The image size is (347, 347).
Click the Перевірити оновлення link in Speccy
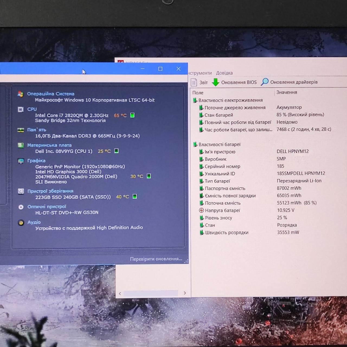coord(156,259)
